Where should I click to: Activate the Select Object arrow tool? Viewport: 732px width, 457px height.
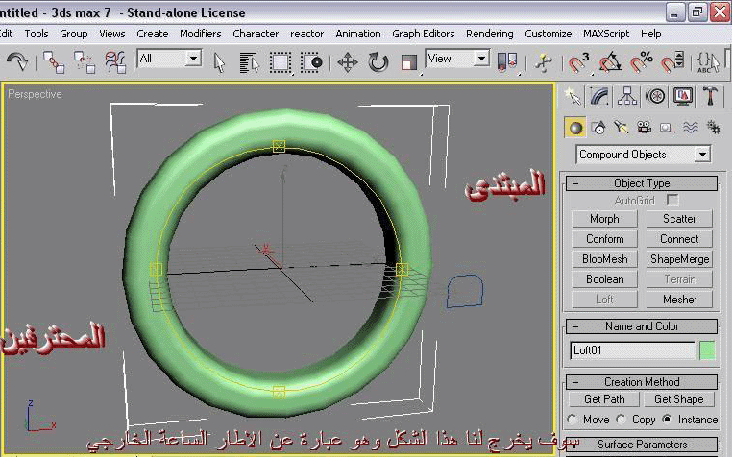coord(219,62)
